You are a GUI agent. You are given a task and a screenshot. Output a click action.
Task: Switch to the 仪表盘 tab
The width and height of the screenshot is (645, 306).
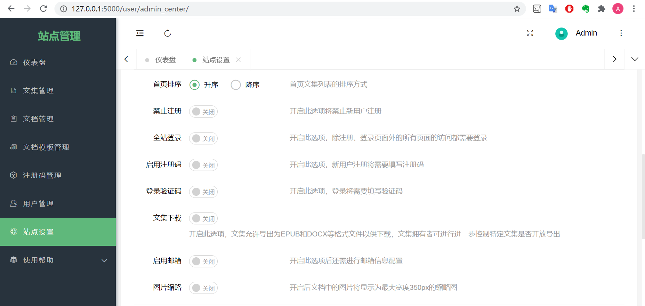pyautogui.click(x=161, y=60)
